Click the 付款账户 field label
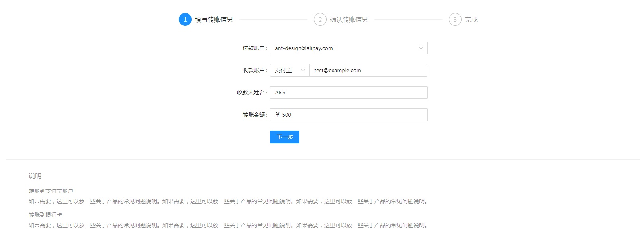 [x=254, y=48]
